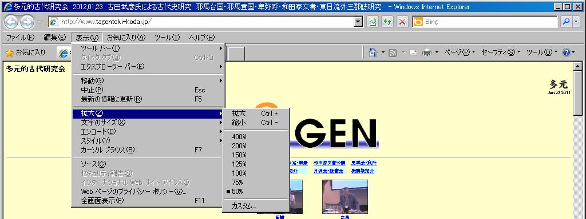Expand the セーフティ(S) dropdown
Image resolution: width=586 pixels, height=219 pixels.
(x=501, y=52)
